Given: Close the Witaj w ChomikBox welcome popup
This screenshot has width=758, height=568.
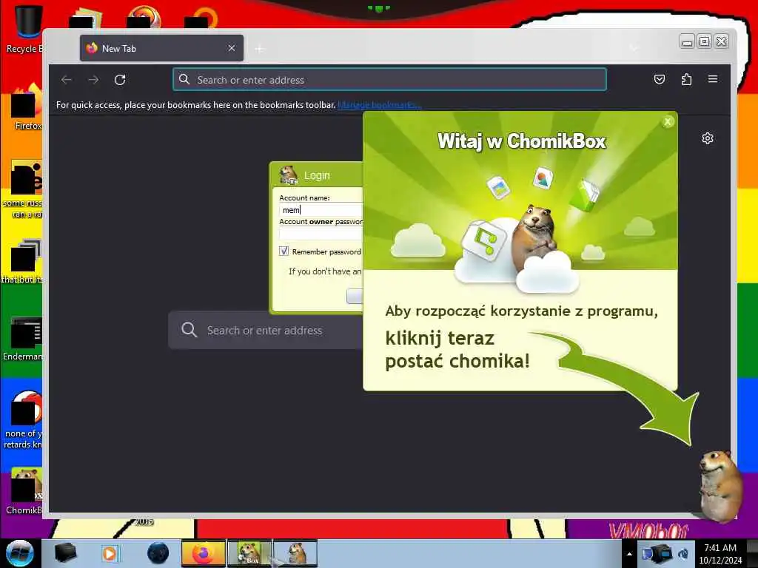Looking at the screenshot, I should (x=668, y=122).
